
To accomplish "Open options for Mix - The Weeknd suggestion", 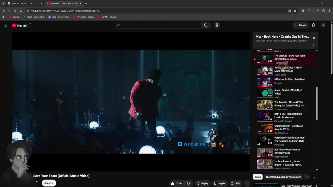I will [x=317, y=186].
